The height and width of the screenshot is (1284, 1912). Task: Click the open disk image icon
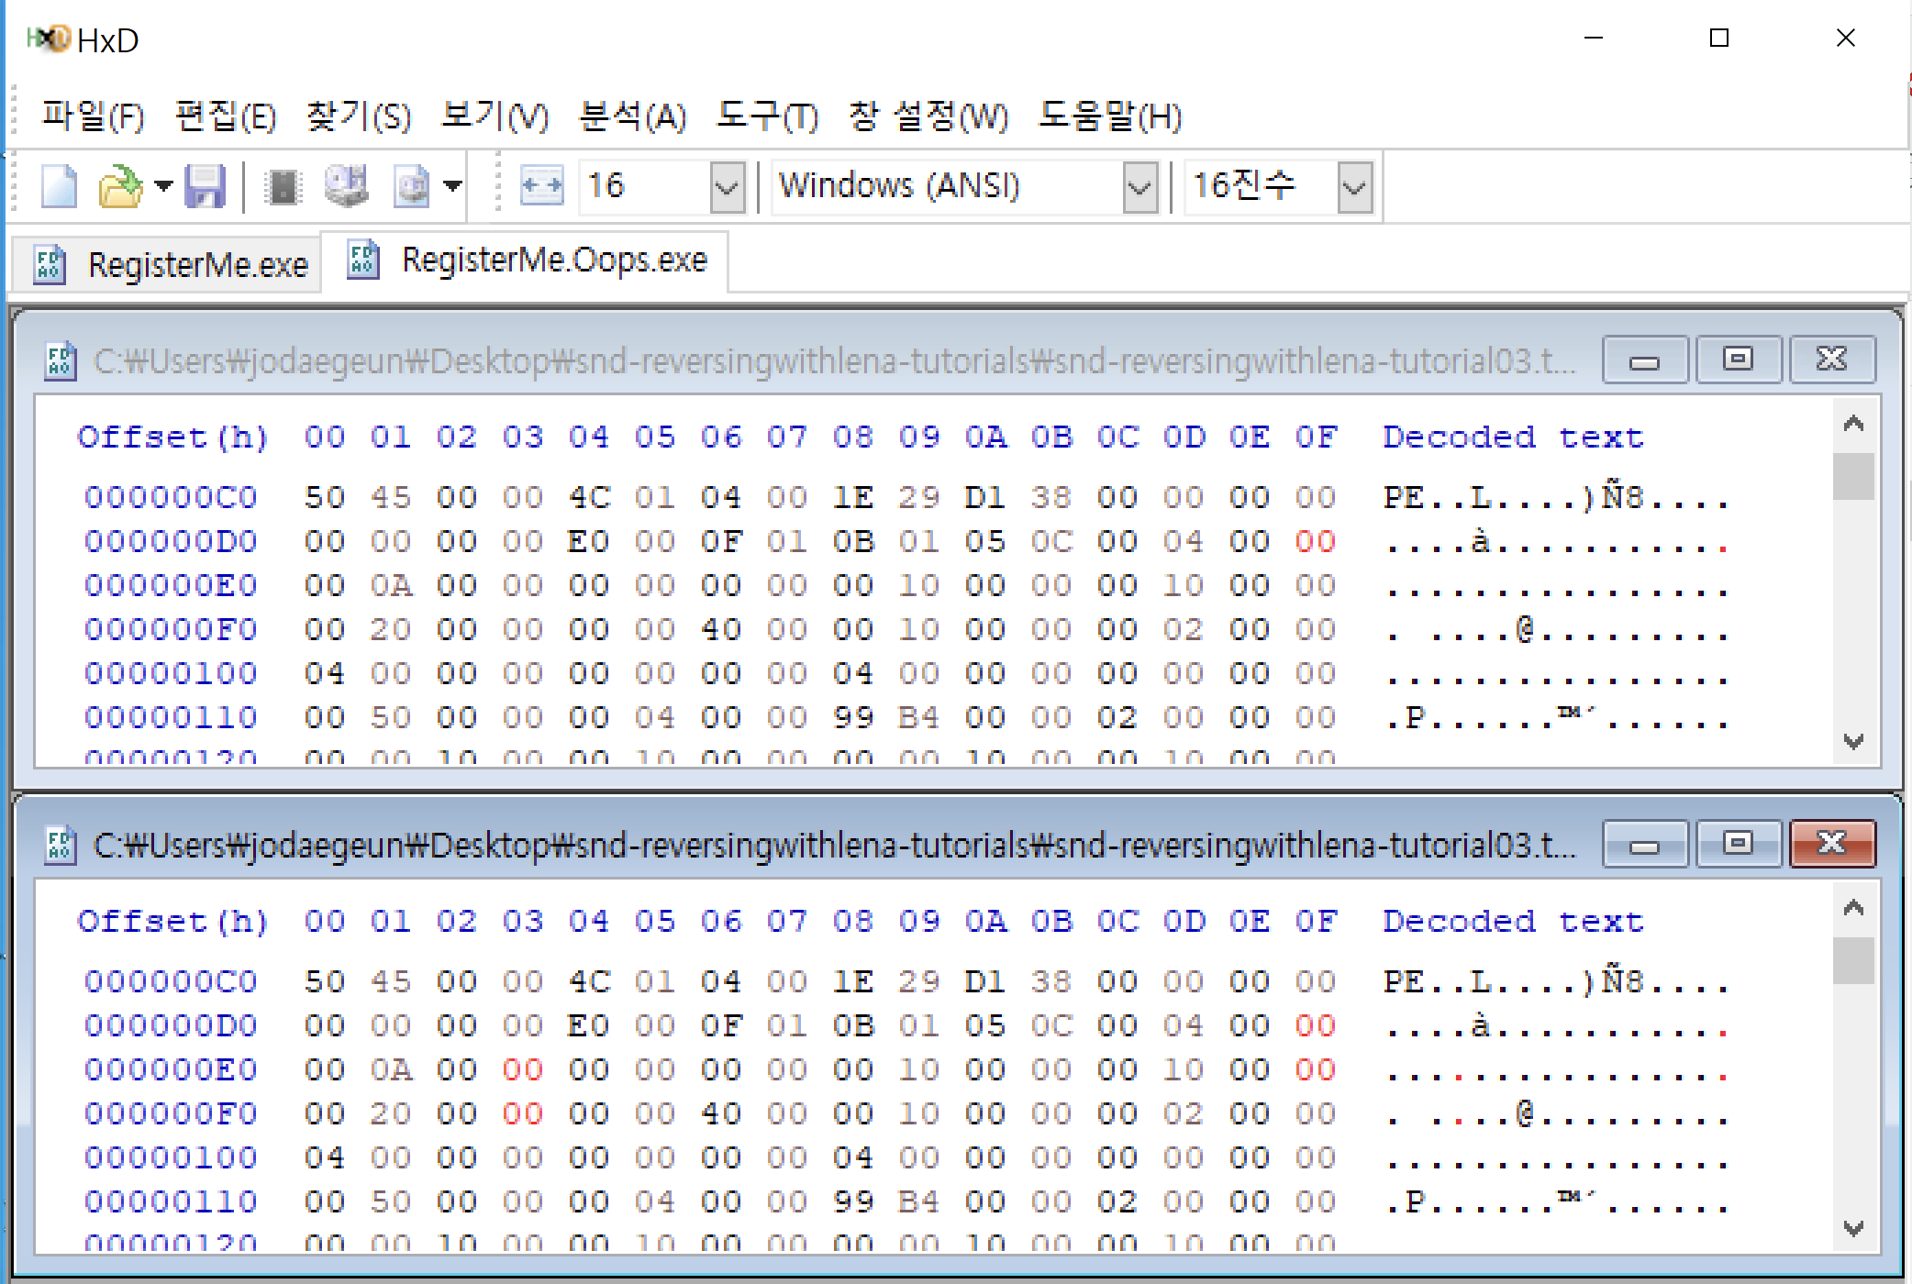coord(412,187)
